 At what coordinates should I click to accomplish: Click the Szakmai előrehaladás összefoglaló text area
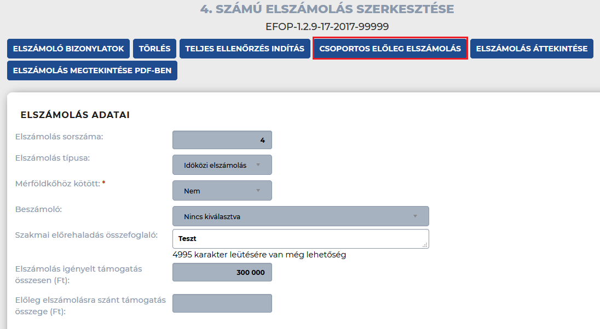(x=301, y=238)
